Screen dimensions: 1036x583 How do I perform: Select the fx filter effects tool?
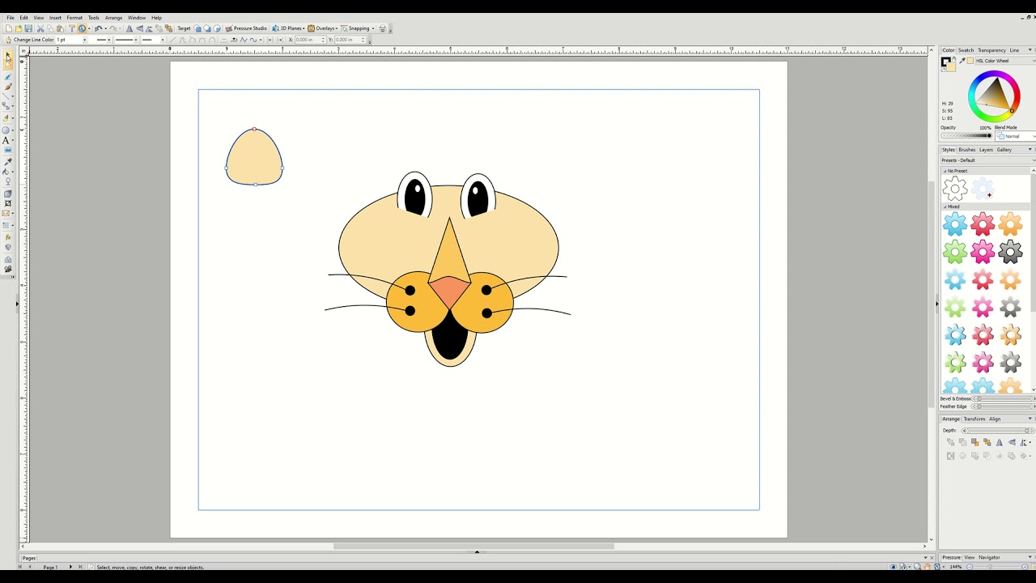click(x=8, y=237)
